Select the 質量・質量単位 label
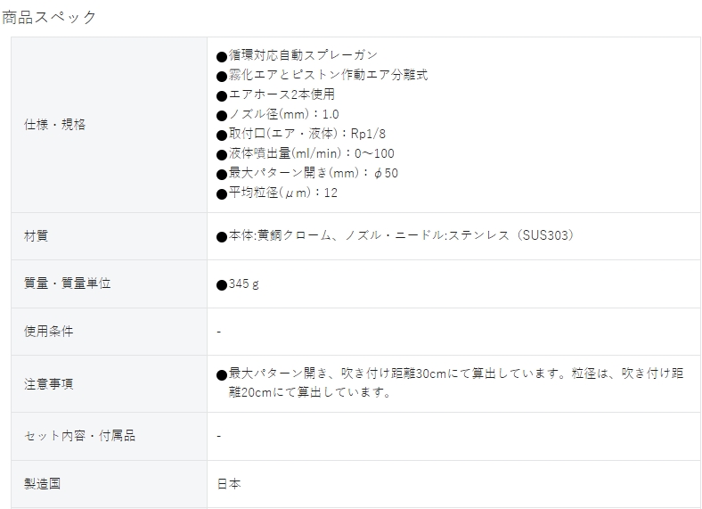 point(67,283)
